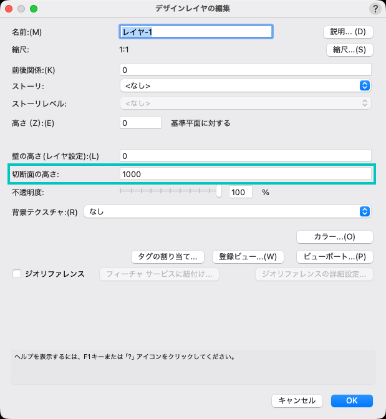This screenshot has width=386, height=419.
Task: Open the ストーリ dropdown menu
Action: click(x=246, y=85)
